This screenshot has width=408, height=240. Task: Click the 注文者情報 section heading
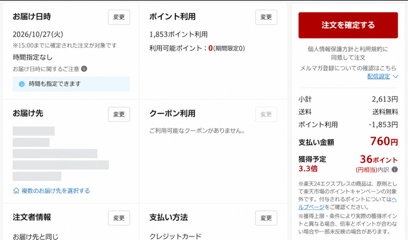32,217
